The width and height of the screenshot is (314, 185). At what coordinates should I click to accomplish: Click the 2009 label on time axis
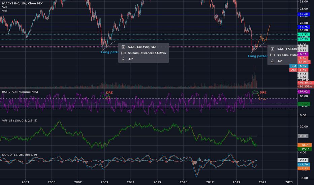point(104,182)
